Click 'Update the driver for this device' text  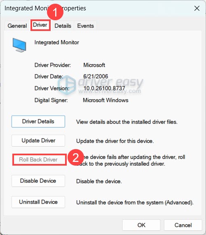(x=115, y=141)
